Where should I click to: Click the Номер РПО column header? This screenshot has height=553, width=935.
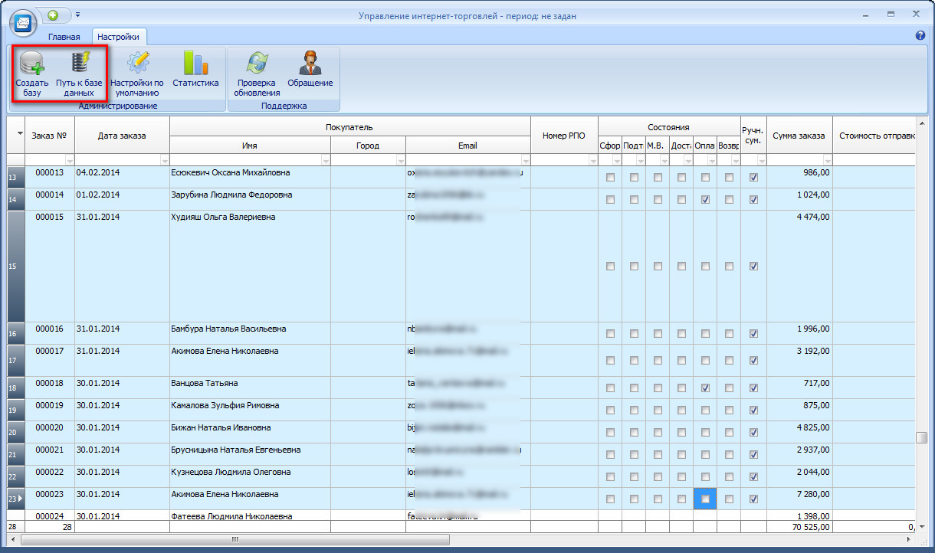tap(563, 136)
